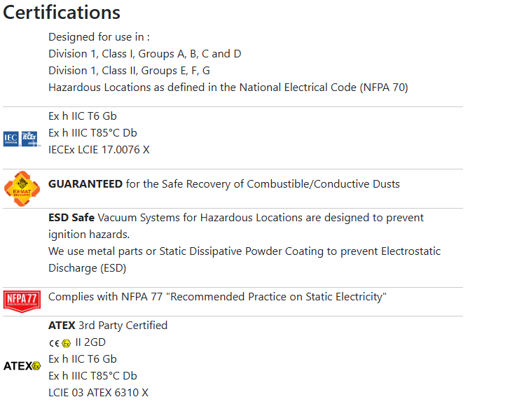Click Division 1, Class I, Groups line
This screenshot has height=411, width=517.
coord(145,54)
